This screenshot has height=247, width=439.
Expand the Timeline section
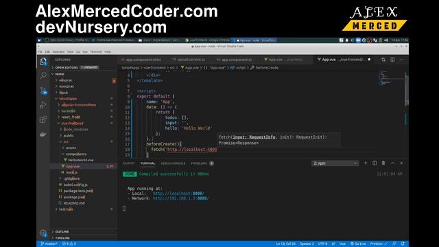pos(84,238)
